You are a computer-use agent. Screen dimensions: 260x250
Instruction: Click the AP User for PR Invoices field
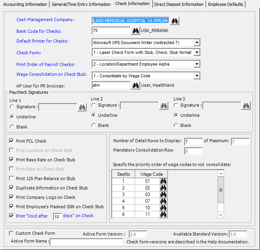coord(111,86)
